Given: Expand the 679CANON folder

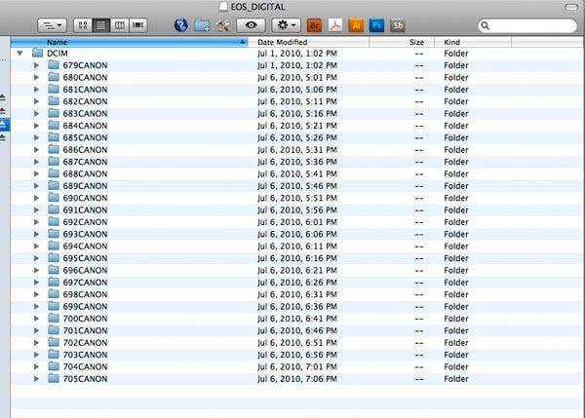Looking at the screenshot, I should [37, 65].
